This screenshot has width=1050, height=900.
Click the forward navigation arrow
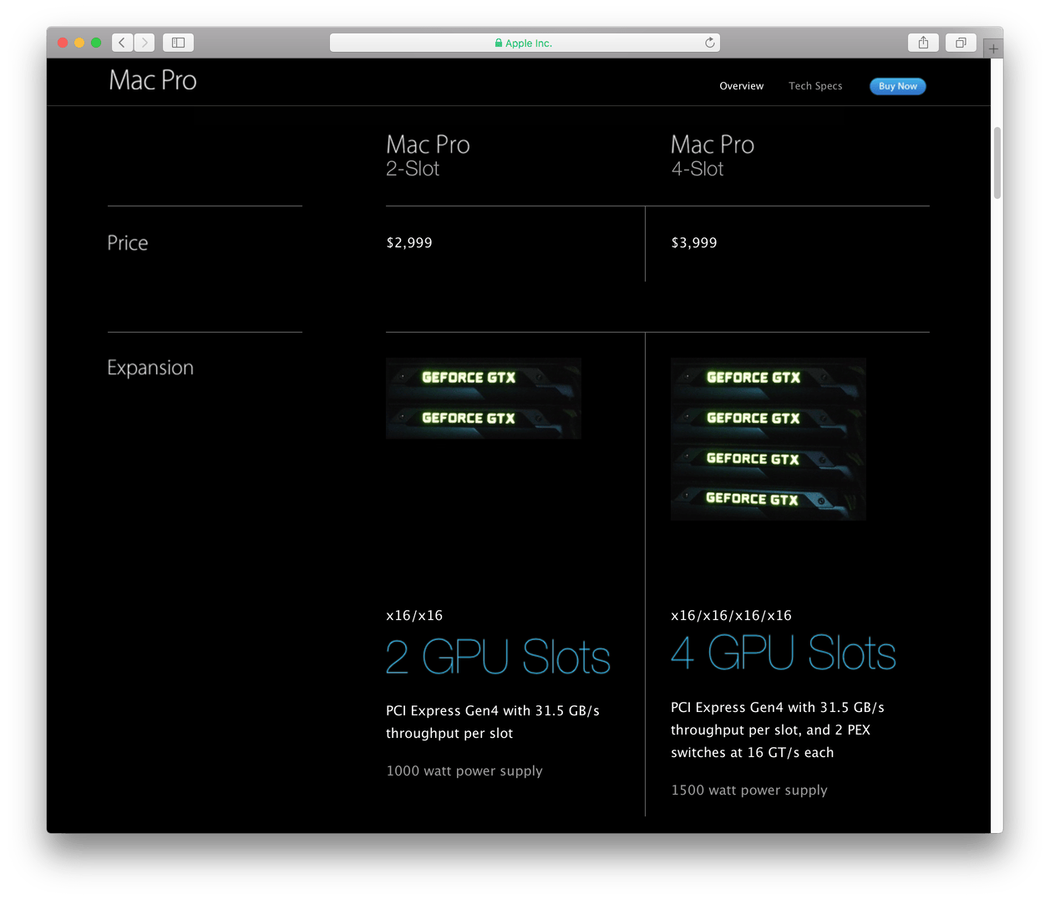(x=144, y=42)
